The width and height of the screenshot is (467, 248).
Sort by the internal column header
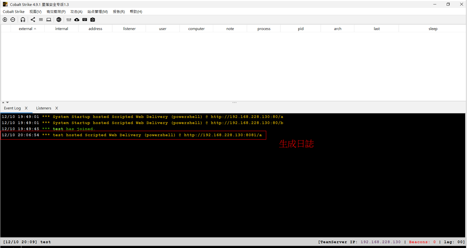click(62, 29)
